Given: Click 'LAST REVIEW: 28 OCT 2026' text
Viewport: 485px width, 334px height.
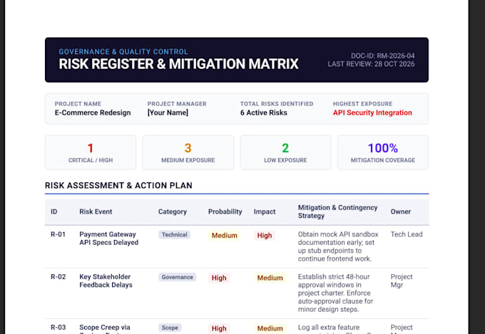Looking at the screenshot, I should pos(371,64).
